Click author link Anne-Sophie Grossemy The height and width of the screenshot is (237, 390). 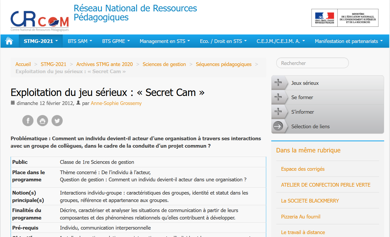point(116,103)
